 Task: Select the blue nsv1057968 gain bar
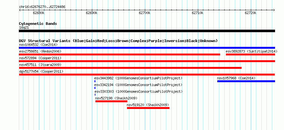(x=246, y=81)
